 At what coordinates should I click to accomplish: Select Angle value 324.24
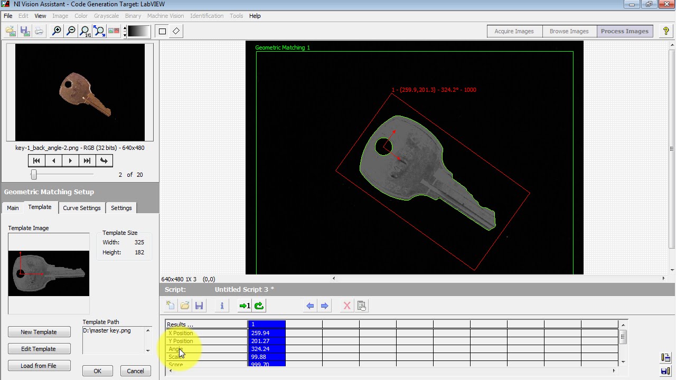(x=267, y=349)
